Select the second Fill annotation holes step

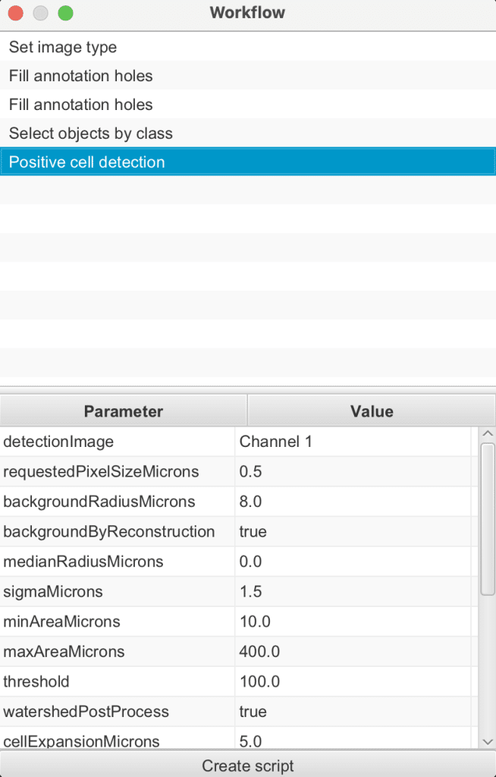click(x=80, y=105)
